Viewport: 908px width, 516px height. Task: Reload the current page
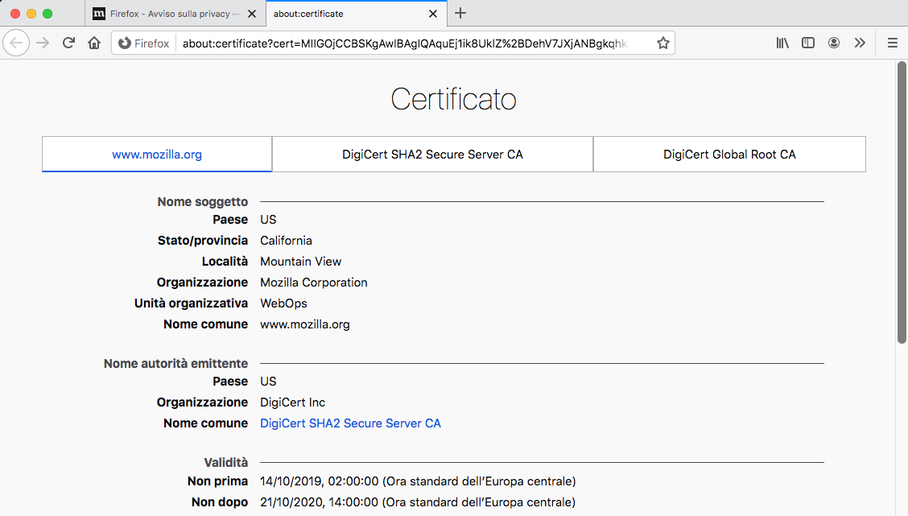click(68, 43)
